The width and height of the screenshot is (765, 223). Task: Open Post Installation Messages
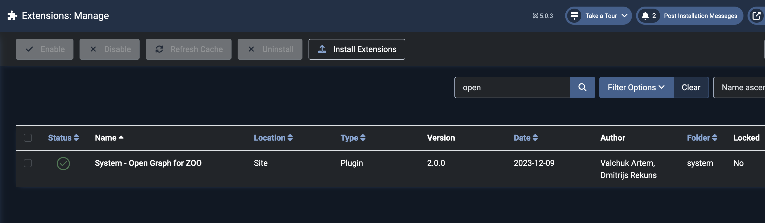(x=700, y=16)
